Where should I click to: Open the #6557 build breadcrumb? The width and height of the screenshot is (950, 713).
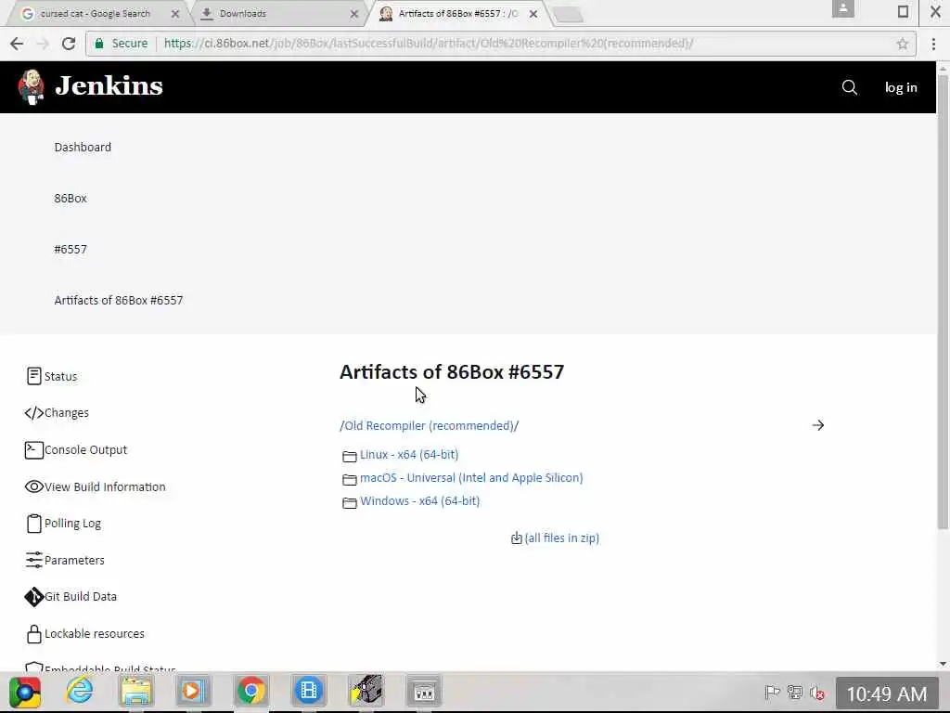(71, 249)
